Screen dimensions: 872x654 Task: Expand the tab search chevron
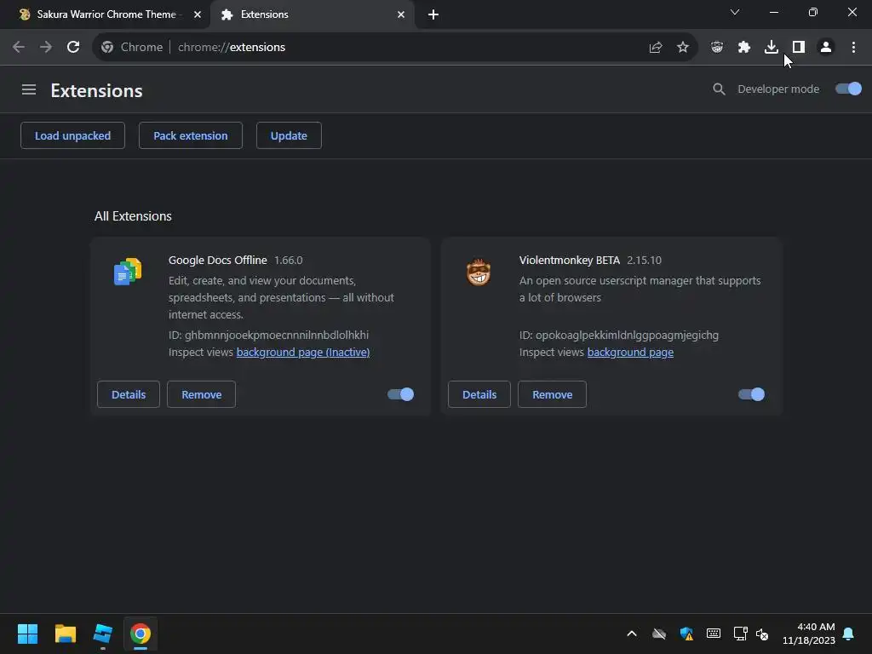pyautogui.click(x=735, y=12)
